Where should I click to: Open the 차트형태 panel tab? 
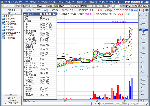pyautogui.click(x=12, y=10)
